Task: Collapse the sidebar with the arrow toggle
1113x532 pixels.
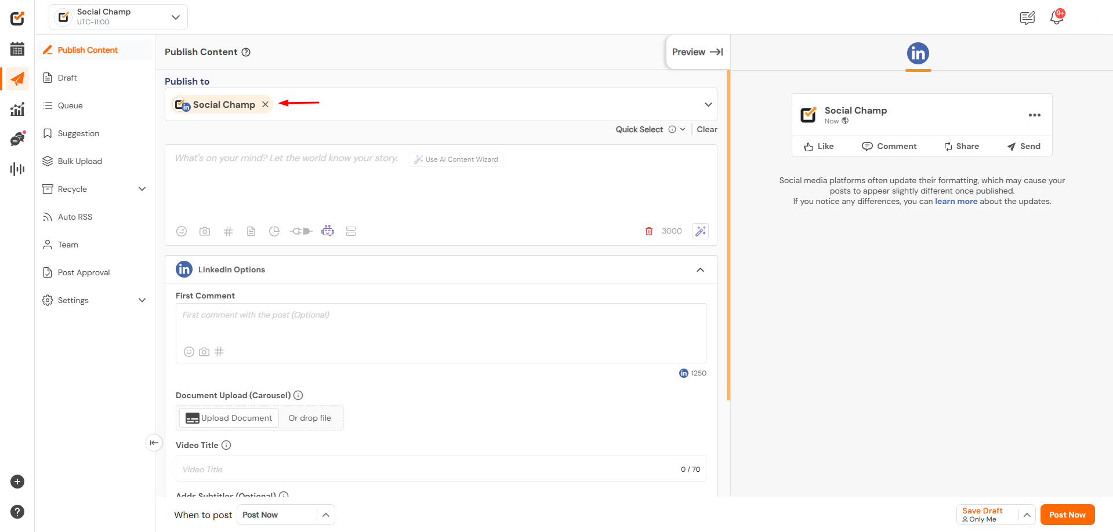Action: pos(154,443)
